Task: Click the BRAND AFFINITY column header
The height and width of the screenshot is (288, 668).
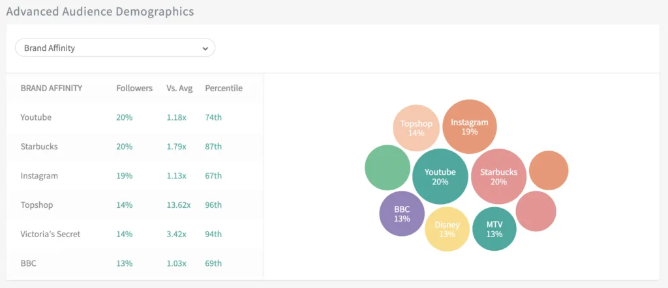Action: click(52, 88)
